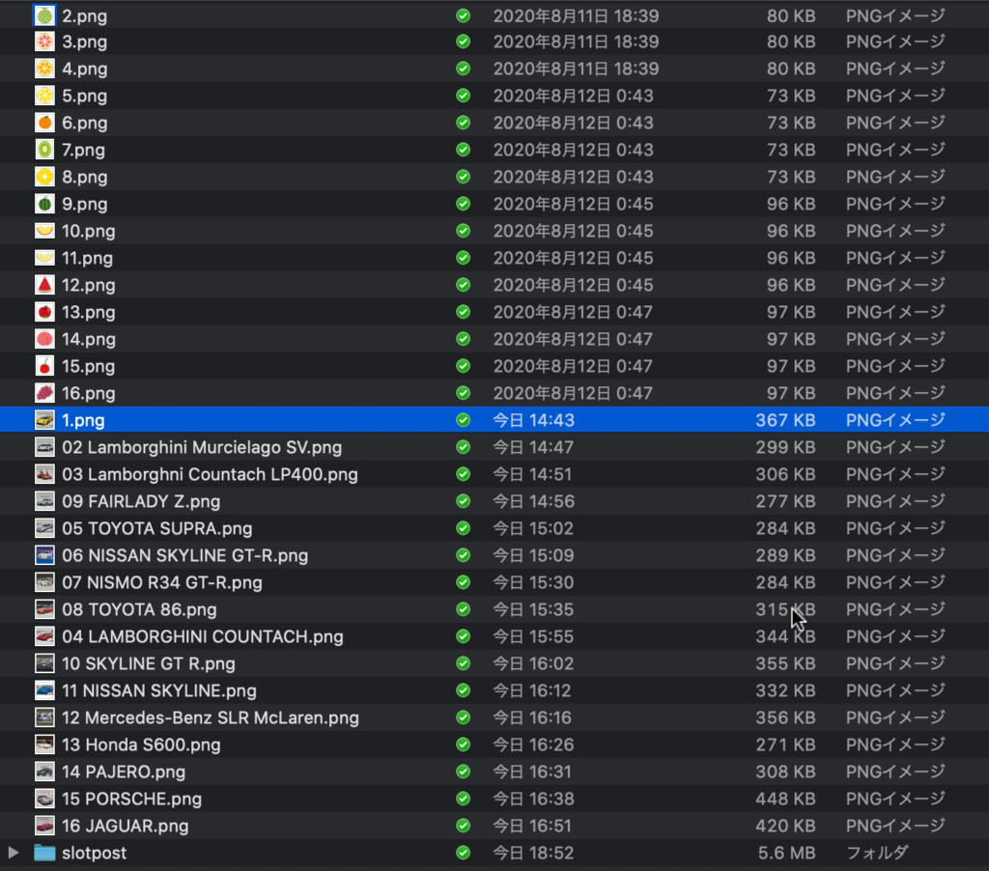The height and width of the screenshot is (871, 989).
Task: Click thumbnail icon of 06 NISSAN SKYLINE GT-R.png
Action: pos(44,555)
